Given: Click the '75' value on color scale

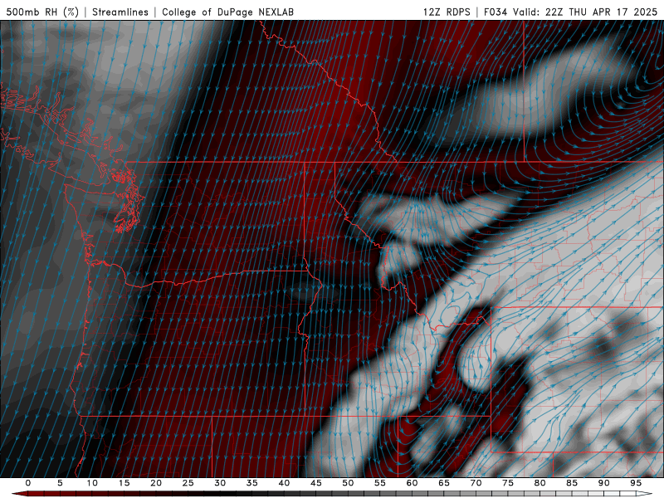Looking at the screenshot, I should [x=508, y=483].
